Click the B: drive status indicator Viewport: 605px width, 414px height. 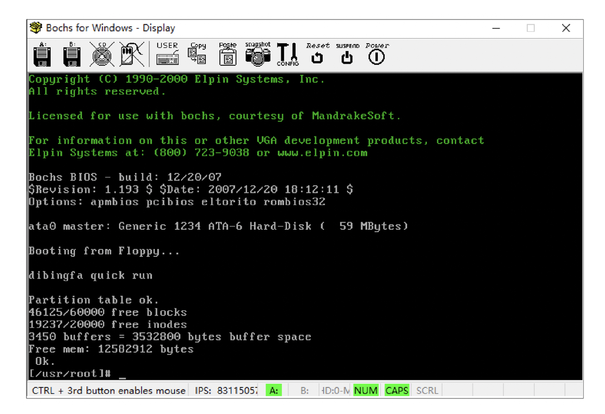pos(304,390)
